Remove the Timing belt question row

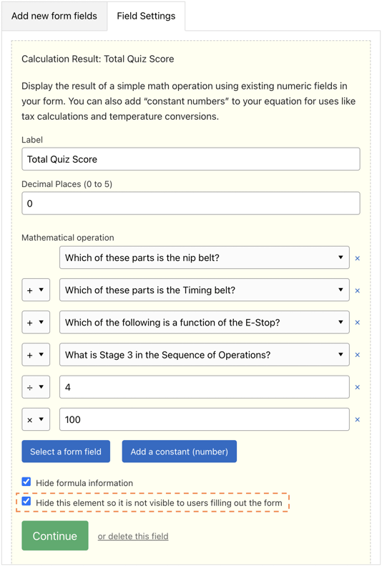pyautogui.click(x=358, y=290)
